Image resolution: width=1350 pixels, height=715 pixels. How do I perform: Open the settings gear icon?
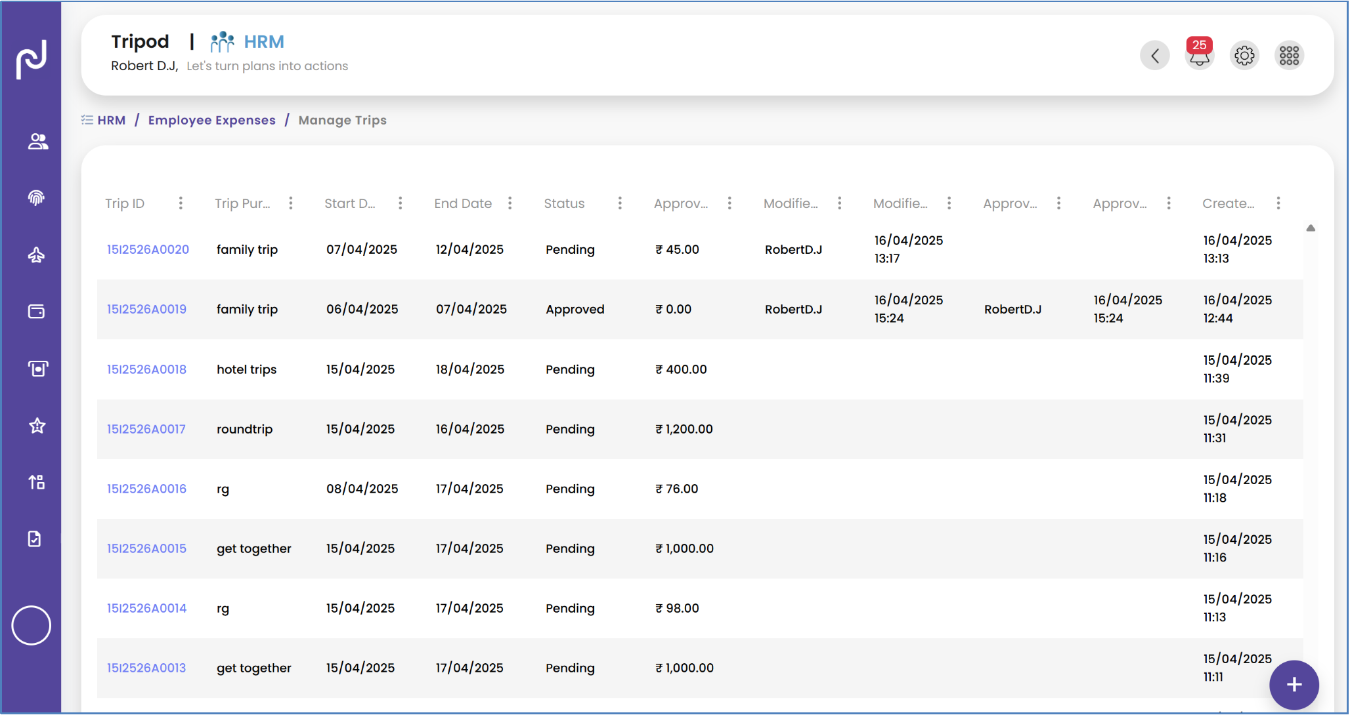pyautogui.click(x=1244, y=56)
